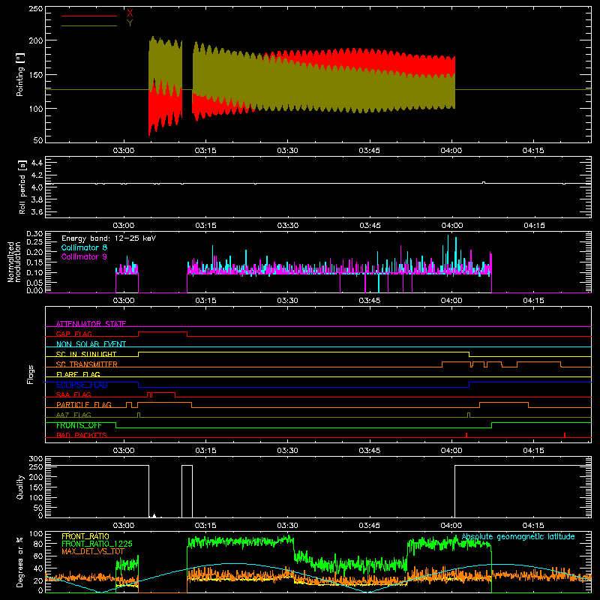The width and height of the screenshot is (600, 600).
Task: Click the 04:00 label under the modulation plot
Action: click(451, 301)
